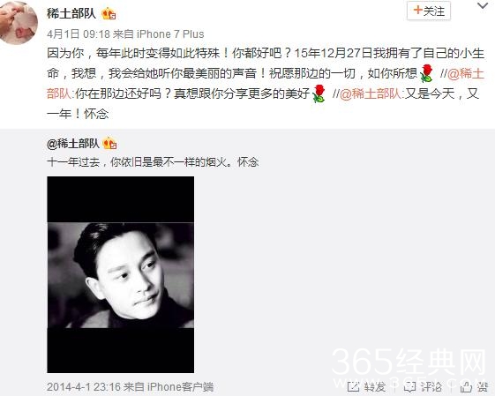Screen dimensions: 495x396
Task: Click the crown membership badge beside top username
Action: click(109, 14)
